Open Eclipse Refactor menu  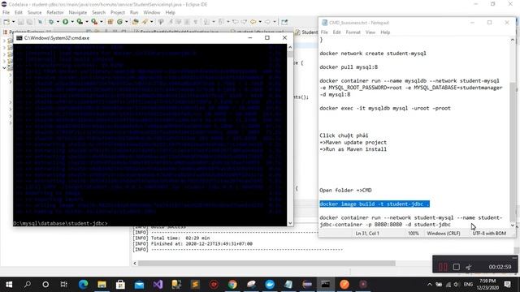[55, 12]
